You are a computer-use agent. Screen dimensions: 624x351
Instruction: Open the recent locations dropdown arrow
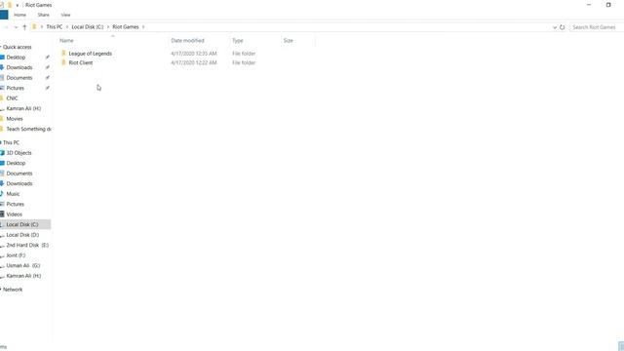pyautogui.click(x=16, y=27)
